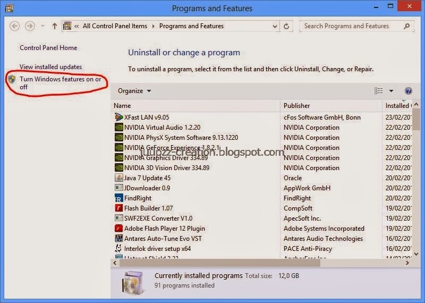Click Antares Auto-Tune Evo VST icon
The width and height of the screenshot is (425, 303).
pos(118,238)
